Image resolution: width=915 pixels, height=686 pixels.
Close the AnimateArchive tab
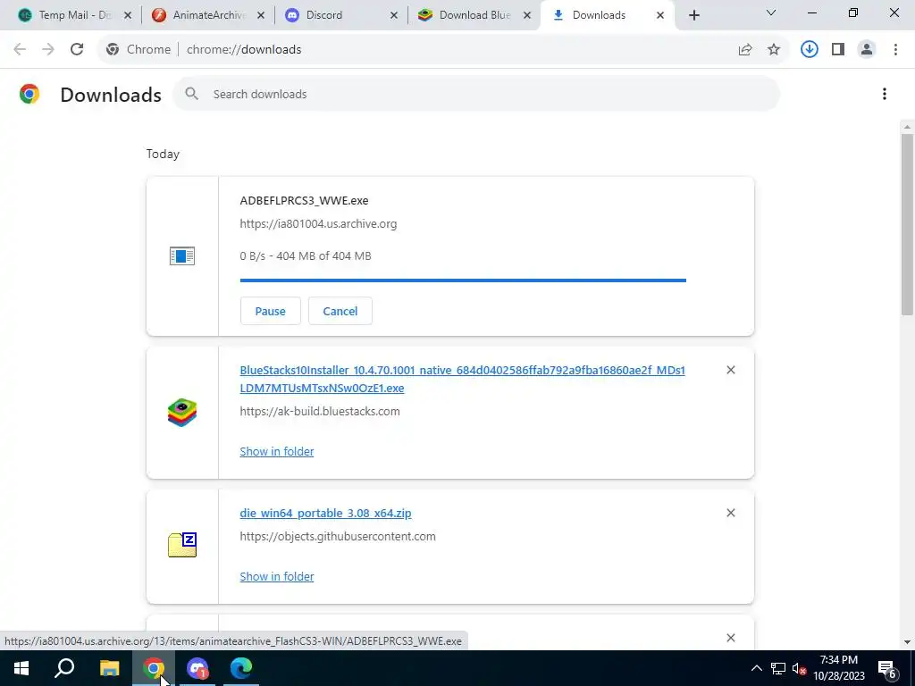pos(261,15)
